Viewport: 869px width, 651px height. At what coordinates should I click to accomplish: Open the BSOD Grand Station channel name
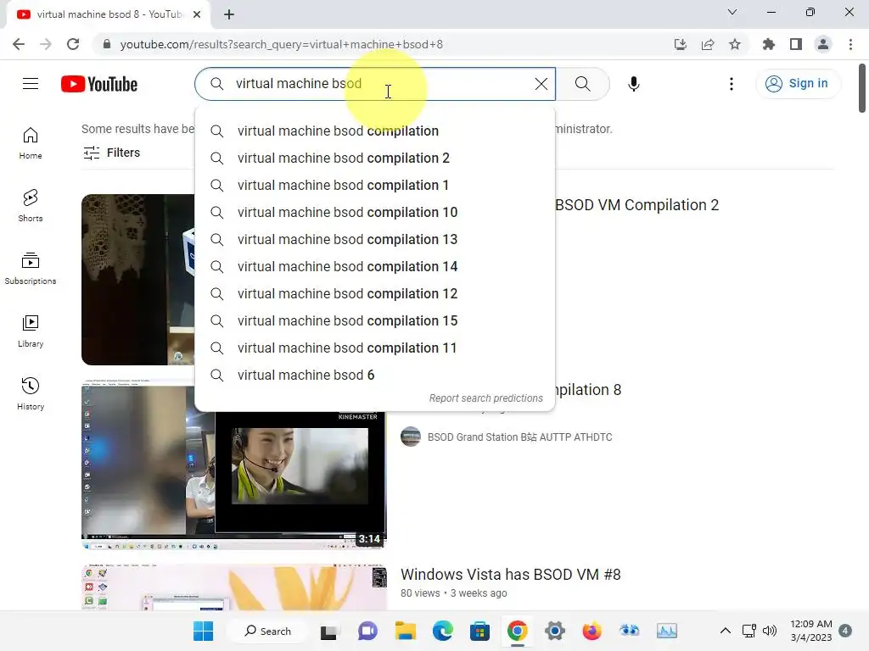tap(520, 437)
